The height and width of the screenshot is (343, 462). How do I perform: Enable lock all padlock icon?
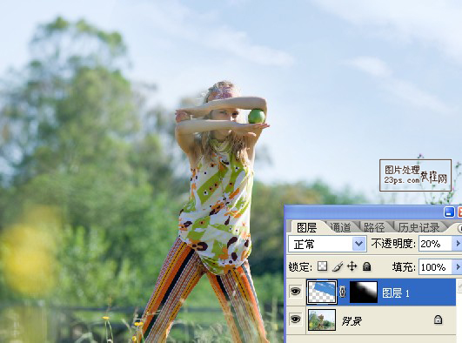coord(366,266)
